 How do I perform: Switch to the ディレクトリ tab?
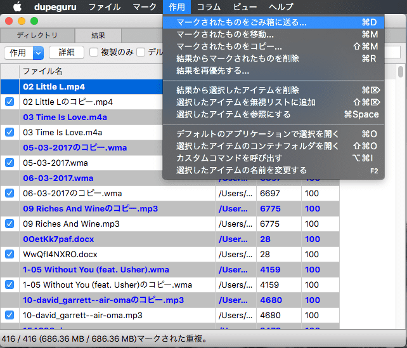(x=37, y=35)
